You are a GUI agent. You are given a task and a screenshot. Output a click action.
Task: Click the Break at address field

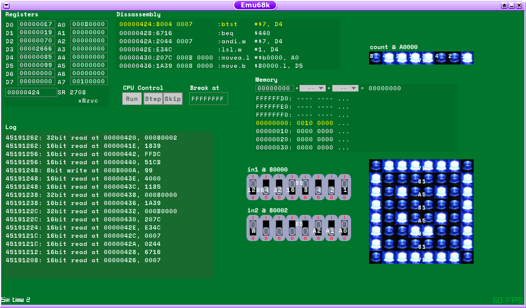208,99
